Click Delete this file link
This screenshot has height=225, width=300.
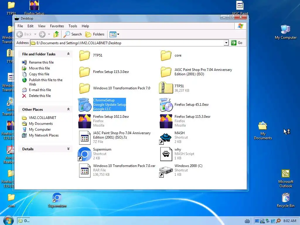pos(40,96)
